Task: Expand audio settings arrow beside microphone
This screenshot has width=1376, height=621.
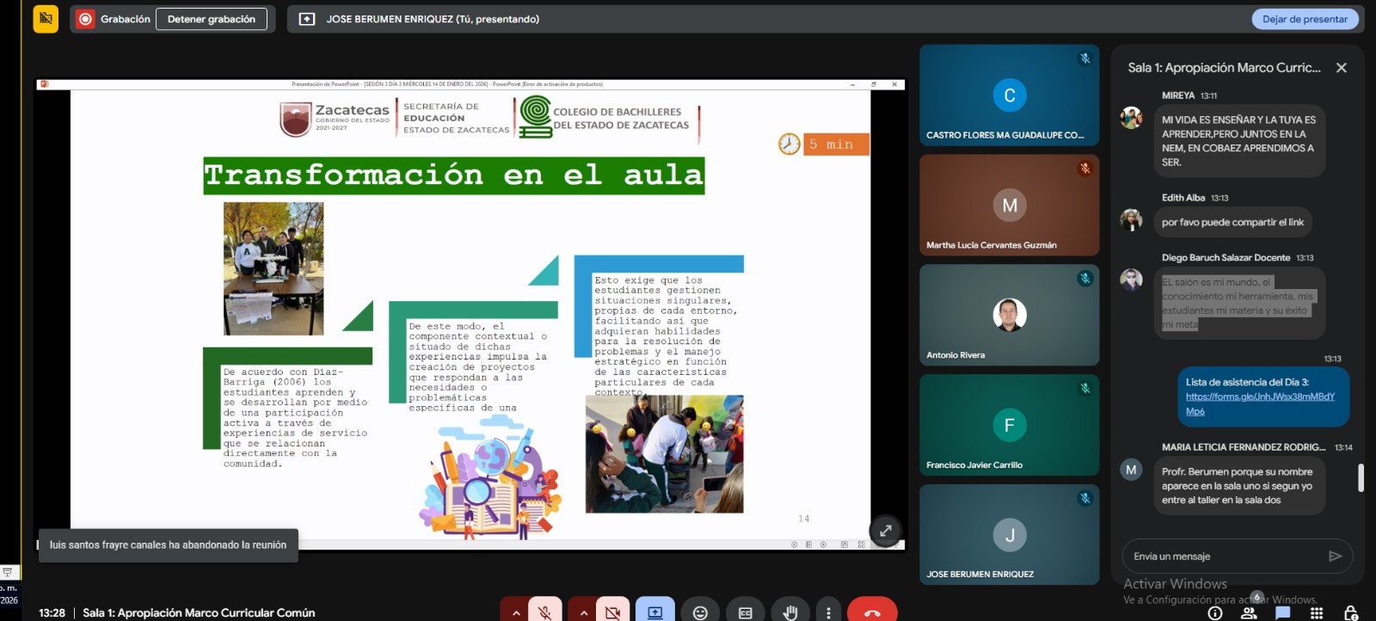Action: click(515, 612)
